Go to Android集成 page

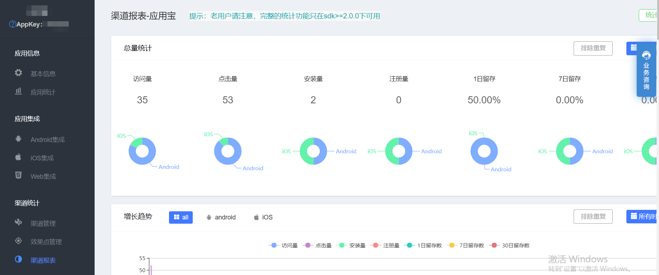coord(47,139)
